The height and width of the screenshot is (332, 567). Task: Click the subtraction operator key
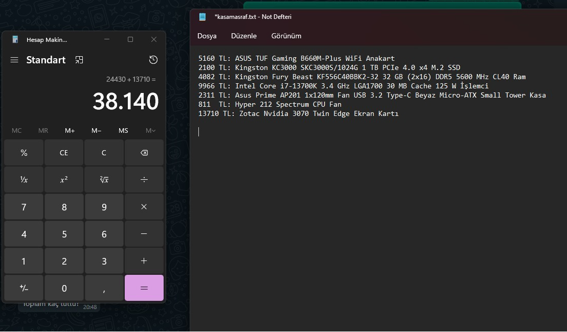pyautogui.click(x=144, y=234)
